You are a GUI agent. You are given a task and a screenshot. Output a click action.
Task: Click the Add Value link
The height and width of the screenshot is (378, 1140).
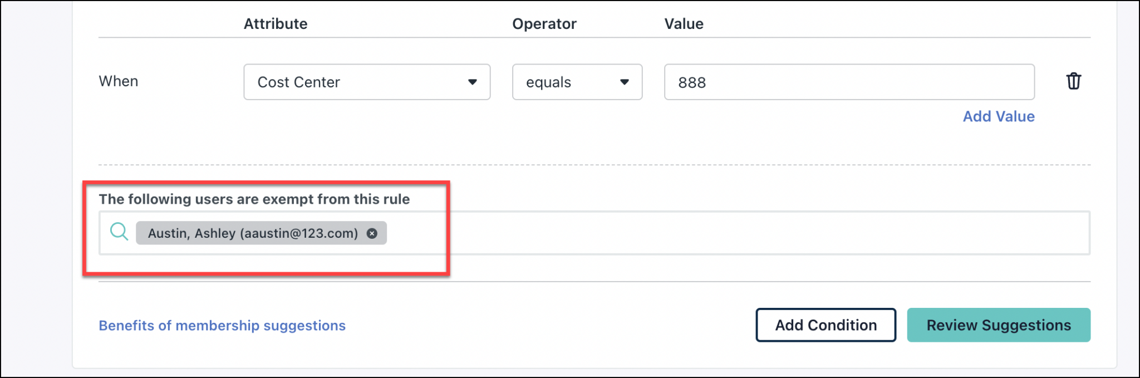[x=998, y=116]
